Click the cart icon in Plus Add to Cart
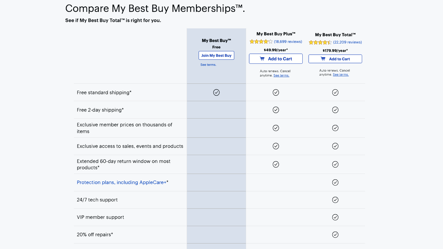Viewport: 443px width, 249px height. click(x=263, y=59)
